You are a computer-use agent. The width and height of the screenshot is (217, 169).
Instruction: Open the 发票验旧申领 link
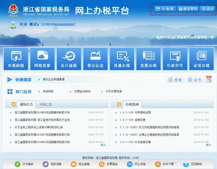[82, 91]
